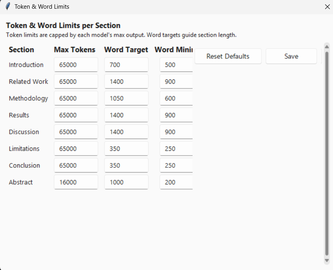The height and width of the screenshot is (270, 333).
Task: Edit Introduction Max Tokens field
Action: coord(76,65)
